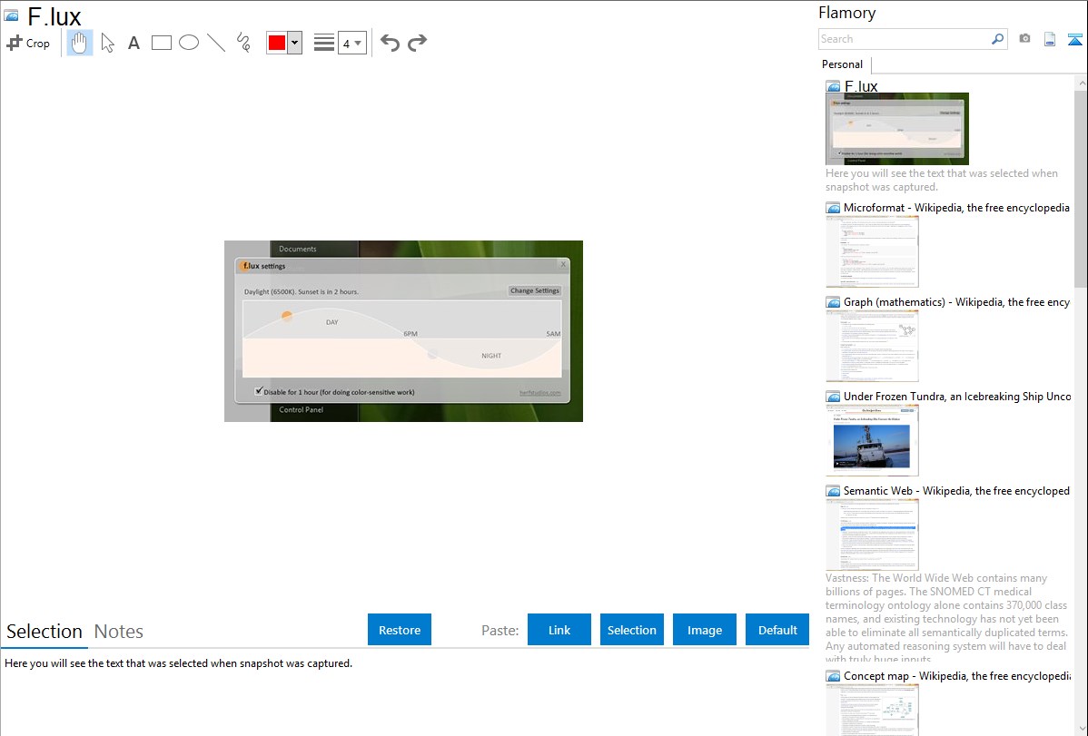Click the F.lux title in the sidebar list

[x=861, y=86]
